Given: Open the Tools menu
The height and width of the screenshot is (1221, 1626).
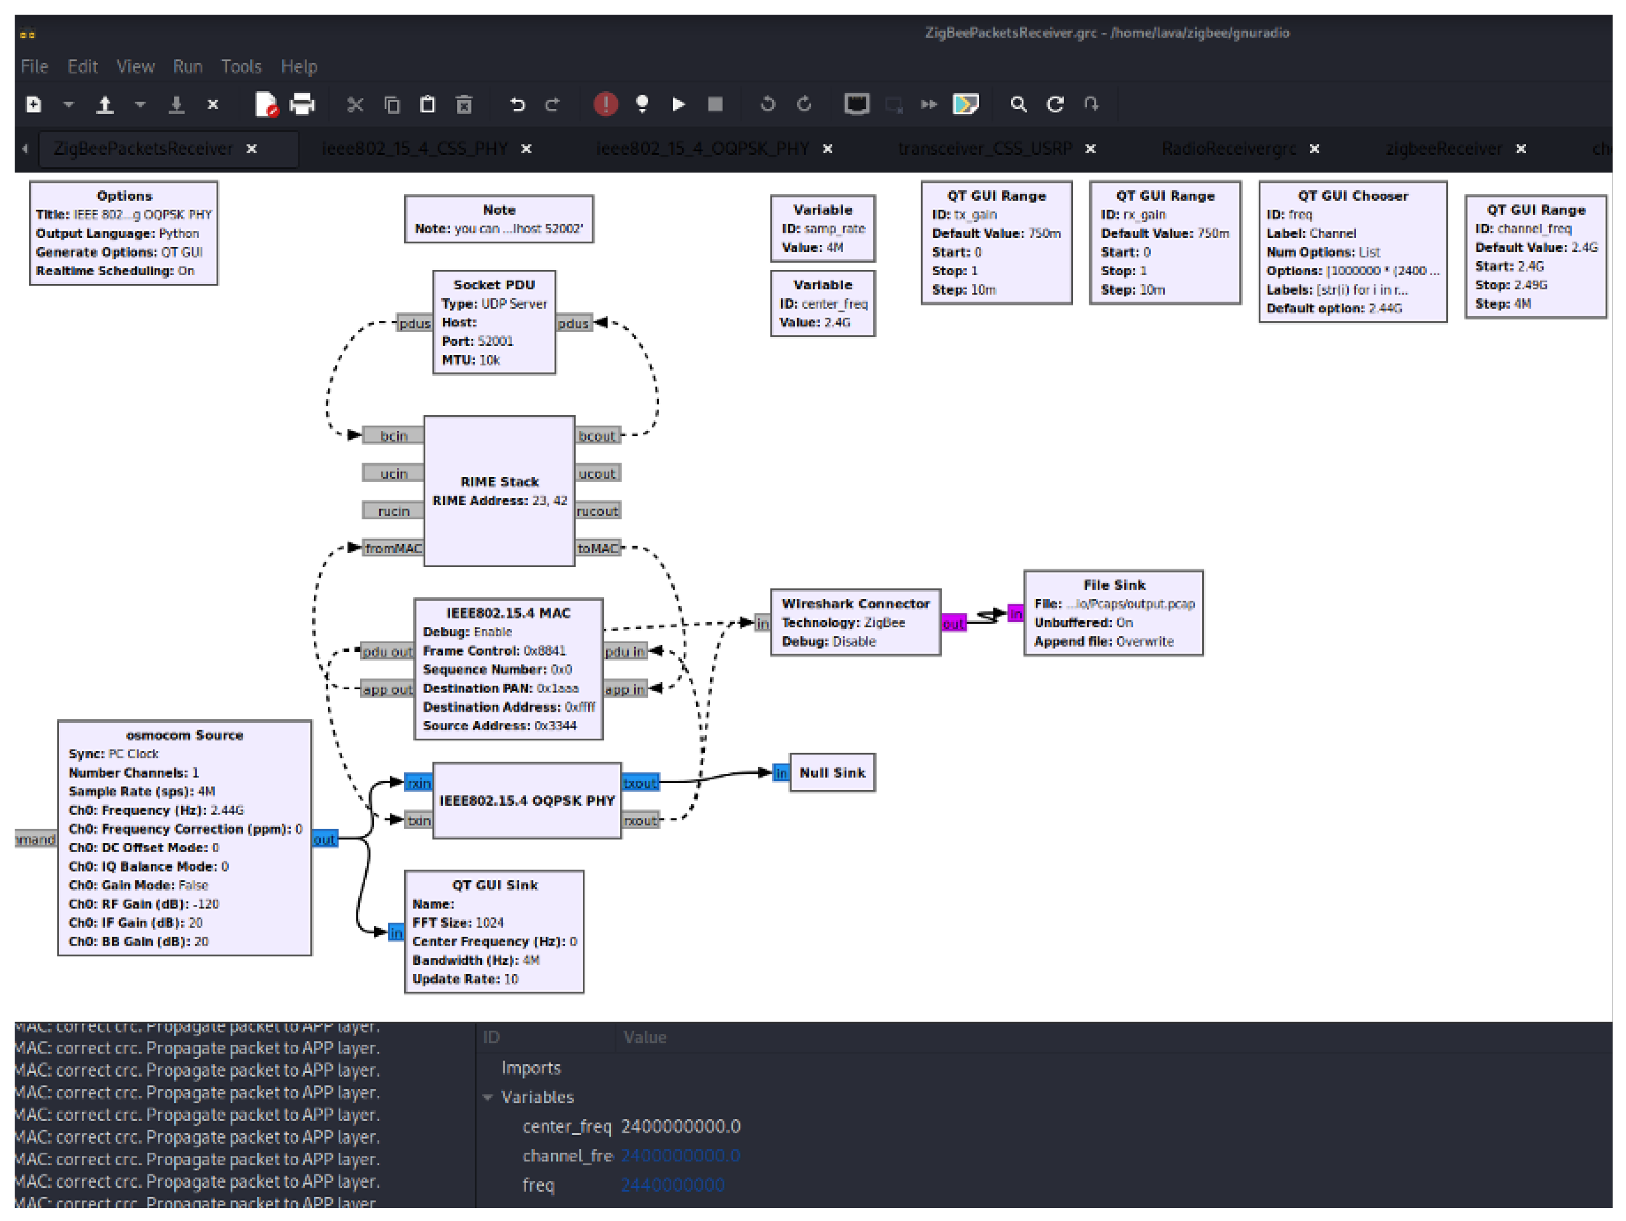Looking at the screenshot, I should pyautogui.click(x=241, y=67).
